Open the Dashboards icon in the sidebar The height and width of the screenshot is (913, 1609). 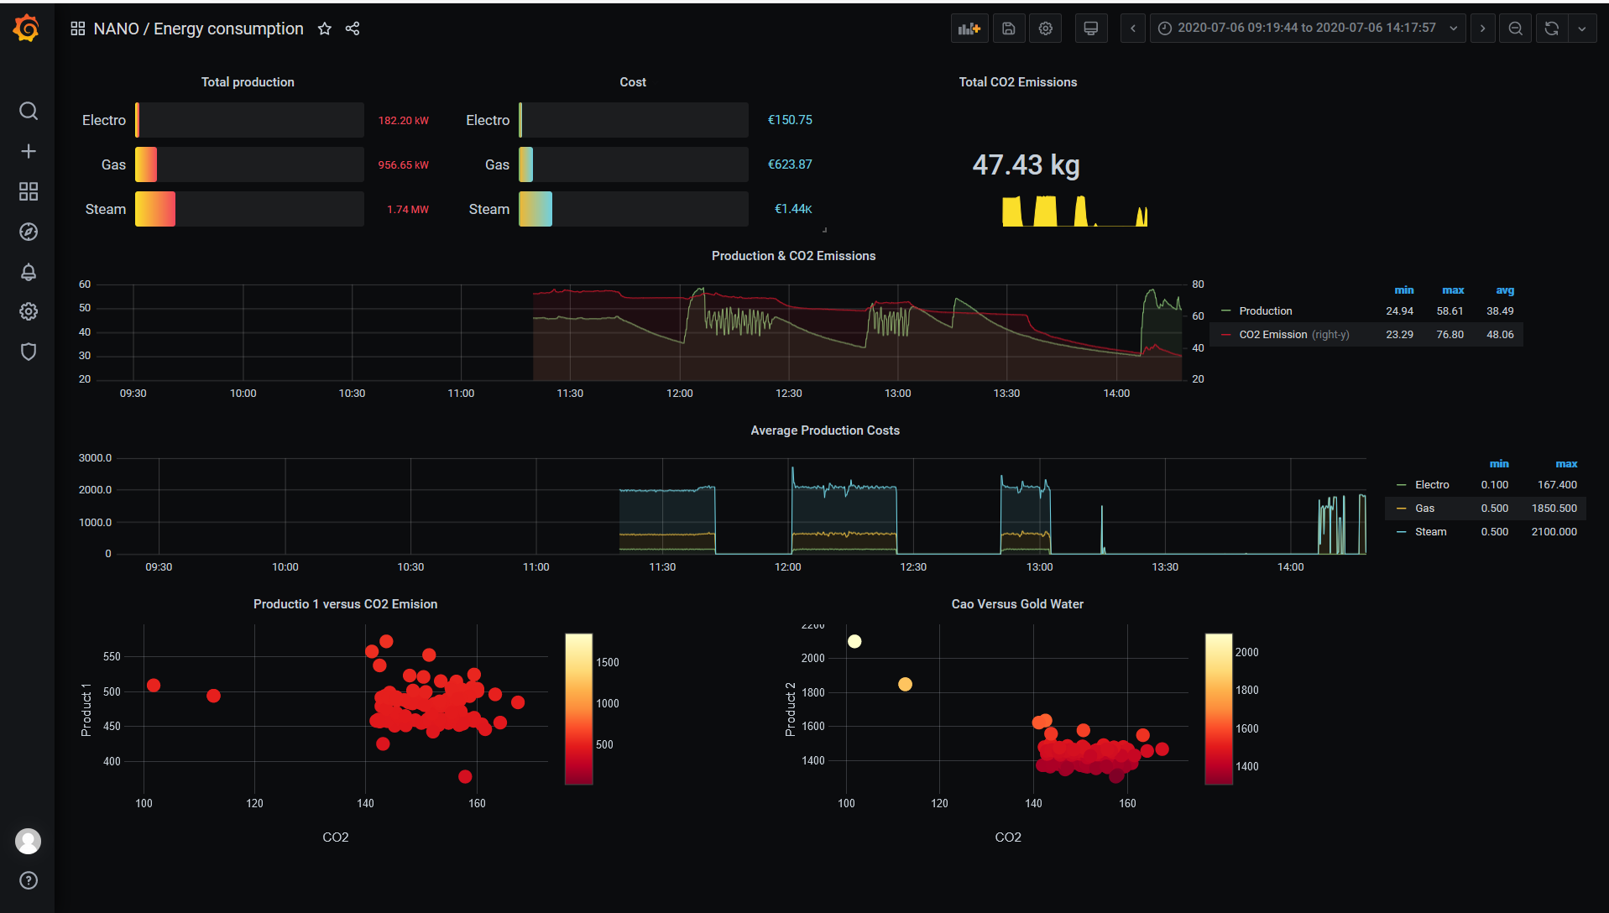[x=29, y=191]
